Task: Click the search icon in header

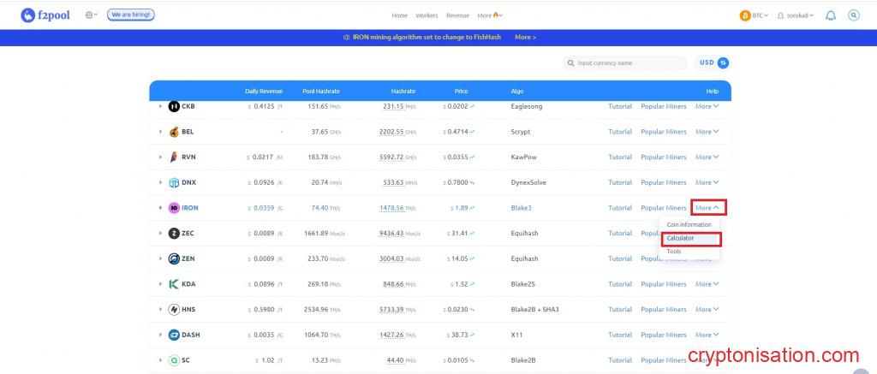Action: click(x=853, y=15)
